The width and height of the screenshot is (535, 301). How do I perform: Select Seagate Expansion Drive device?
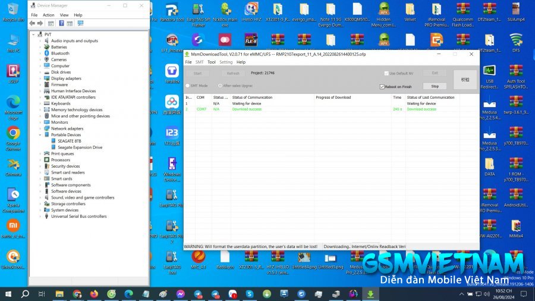click(x=80, y=148)
